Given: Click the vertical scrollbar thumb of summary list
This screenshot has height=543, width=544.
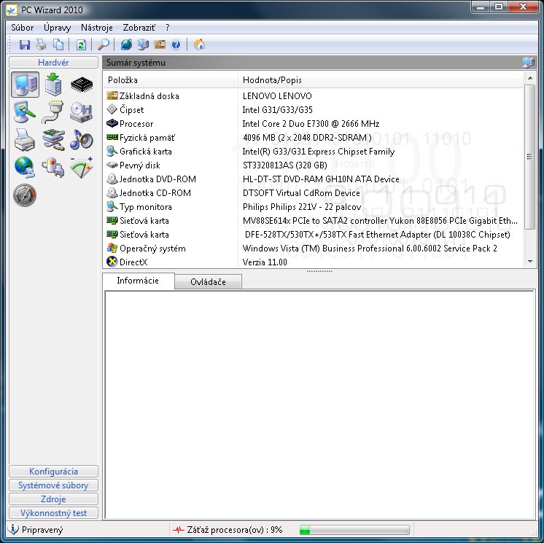Looking at the screenshot, I should tap(529, 157).
